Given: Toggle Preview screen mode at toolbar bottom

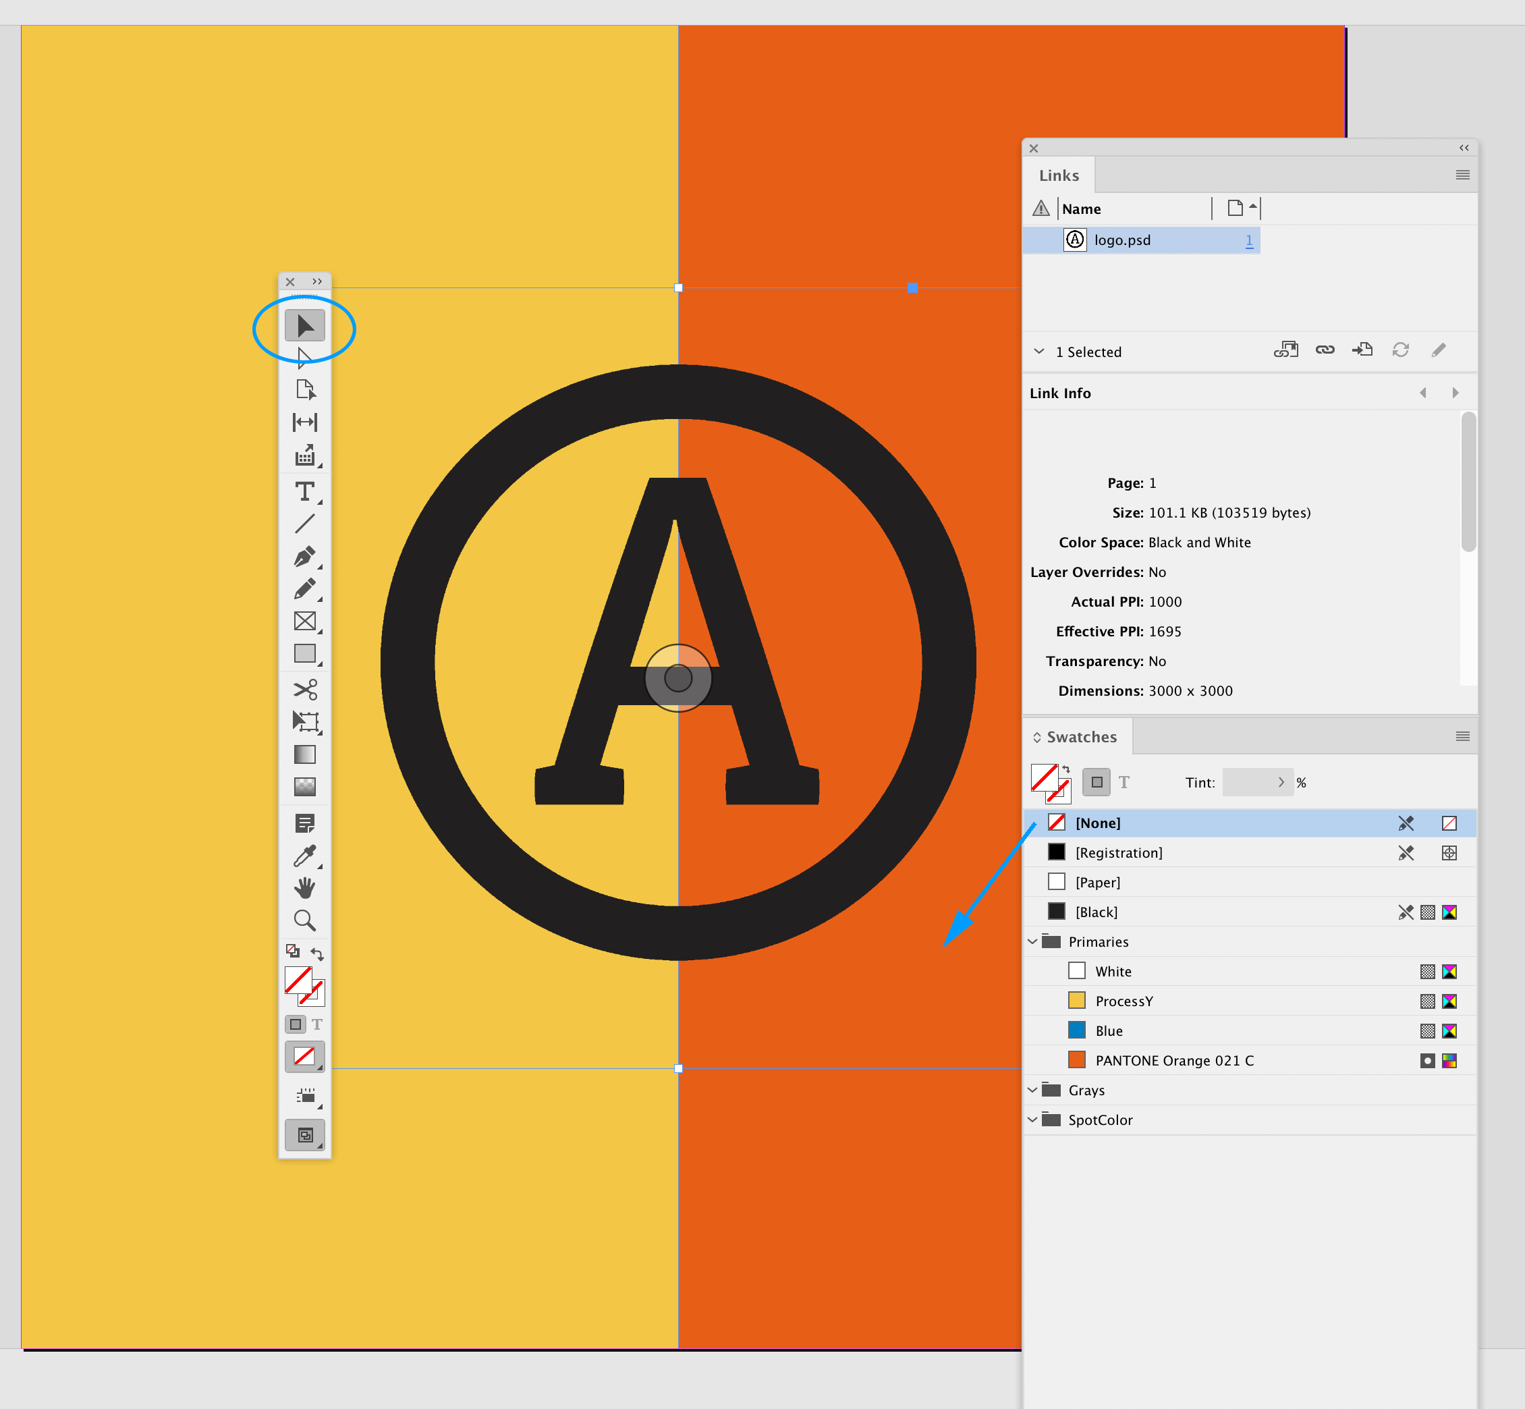Looking at the screenshot, I should 305,1134.
